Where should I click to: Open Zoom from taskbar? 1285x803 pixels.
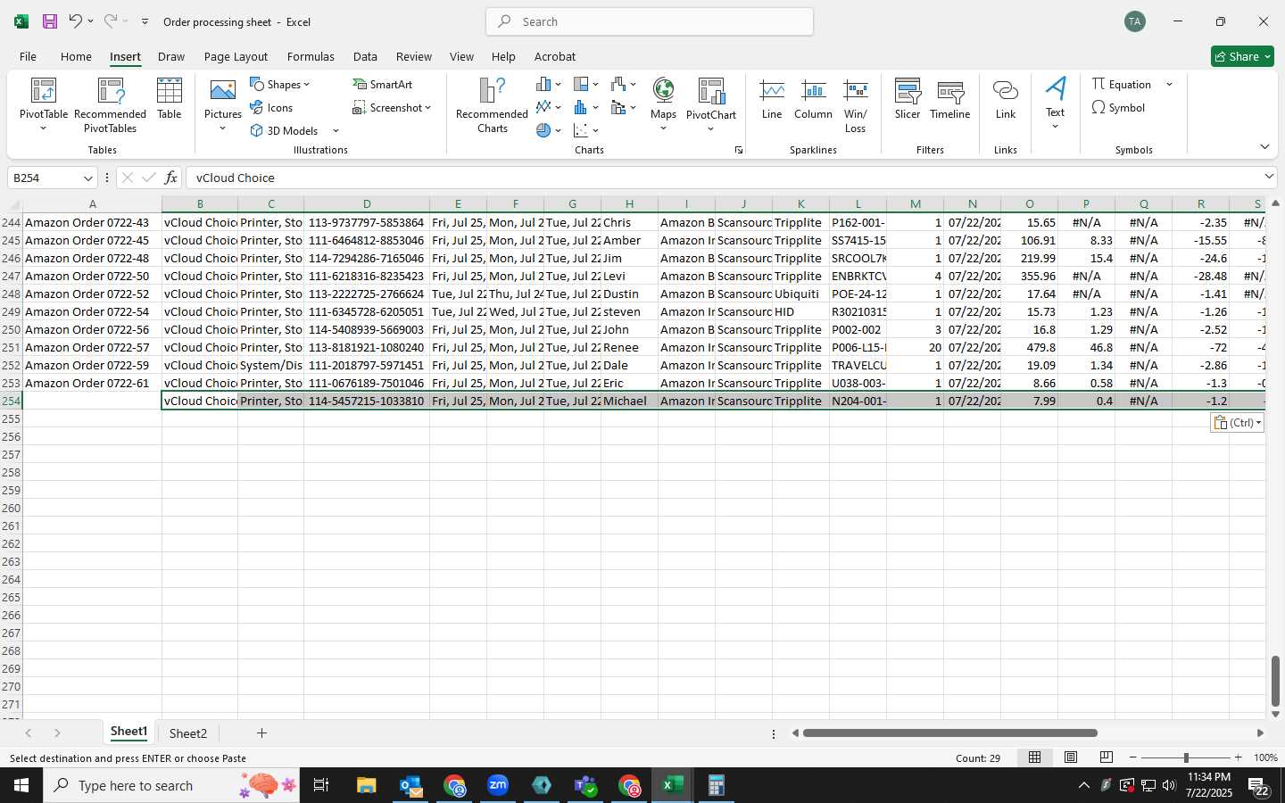click(x=498, y=785)
